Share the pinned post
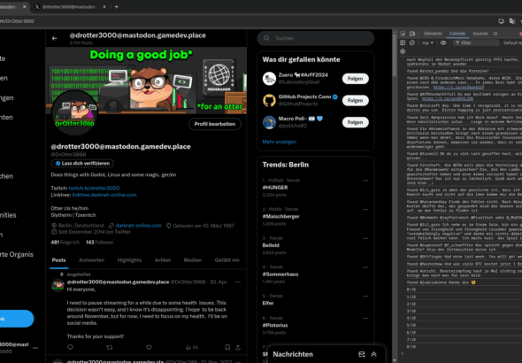522x363 pixels. coord(238,347)
